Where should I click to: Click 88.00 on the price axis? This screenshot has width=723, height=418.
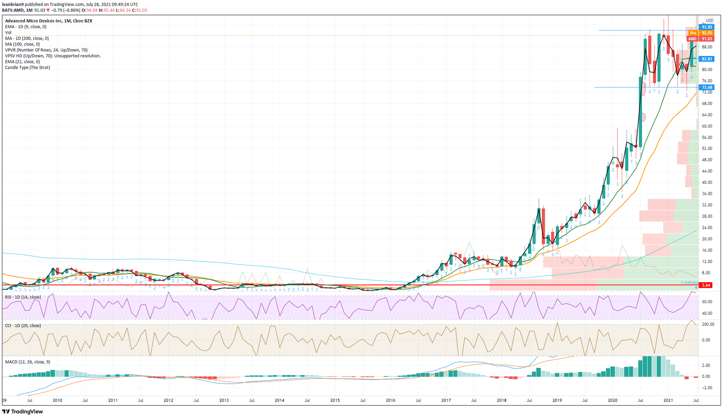(x=707, y=47)
